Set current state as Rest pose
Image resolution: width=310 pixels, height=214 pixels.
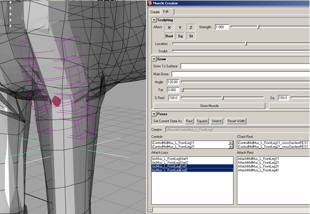[189, 121]
